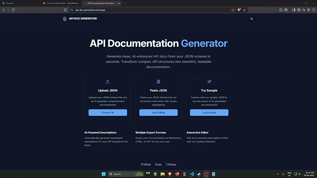Click the ENG IN language indicator
The image size is (317, 178).
[289, 174]
